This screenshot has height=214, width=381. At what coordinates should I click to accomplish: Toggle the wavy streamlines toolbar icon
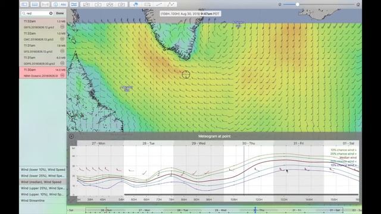(x=74, y=4)
